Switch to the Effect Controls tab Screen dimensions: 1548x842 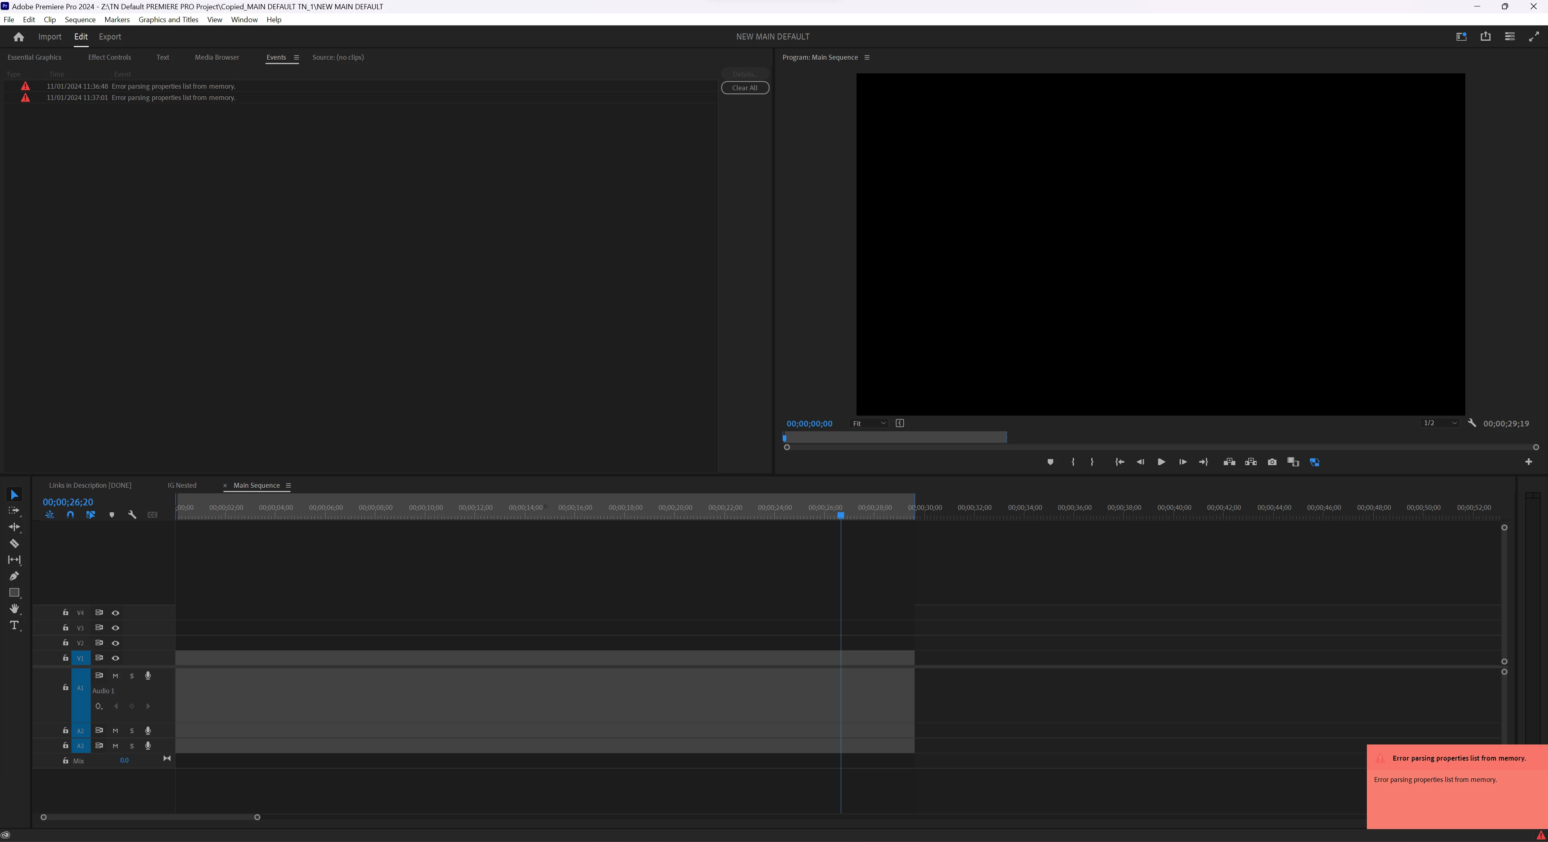click(109, 58)
